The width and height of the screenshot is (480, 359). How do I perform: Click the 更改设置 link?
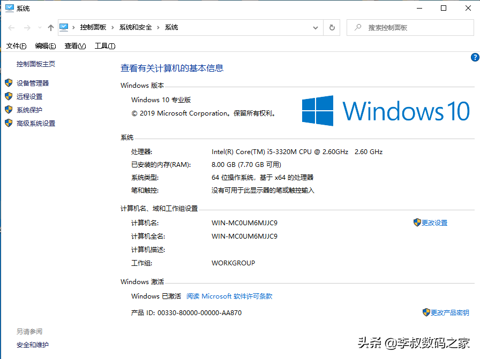(434, 223)
